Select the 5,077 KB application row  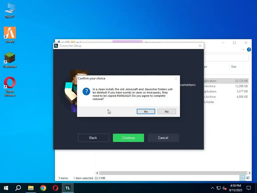point(226,91)
